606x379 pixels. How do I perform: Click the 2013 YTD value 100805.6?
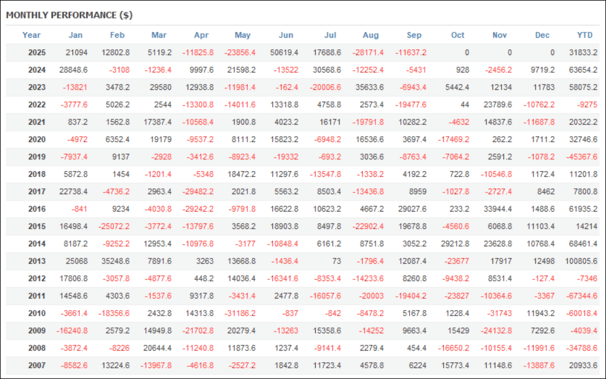point(581,261)
